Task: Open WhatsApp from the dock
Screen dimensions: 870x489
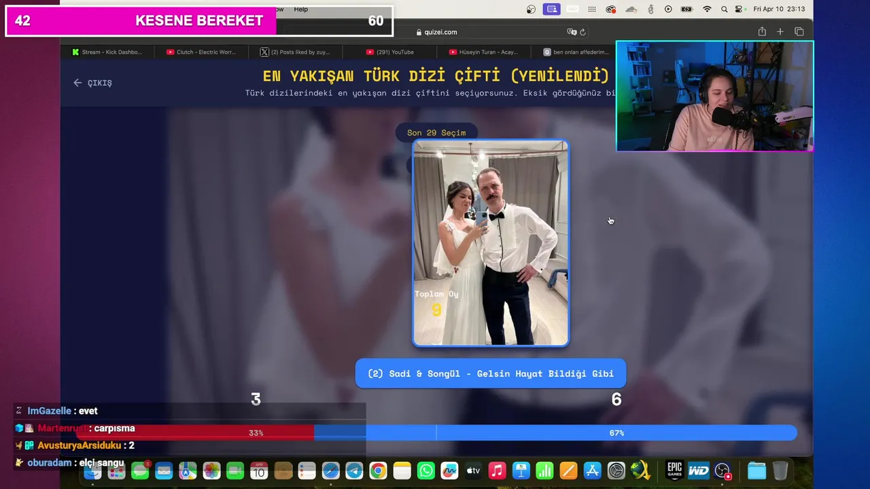Action: pos(426,470)
